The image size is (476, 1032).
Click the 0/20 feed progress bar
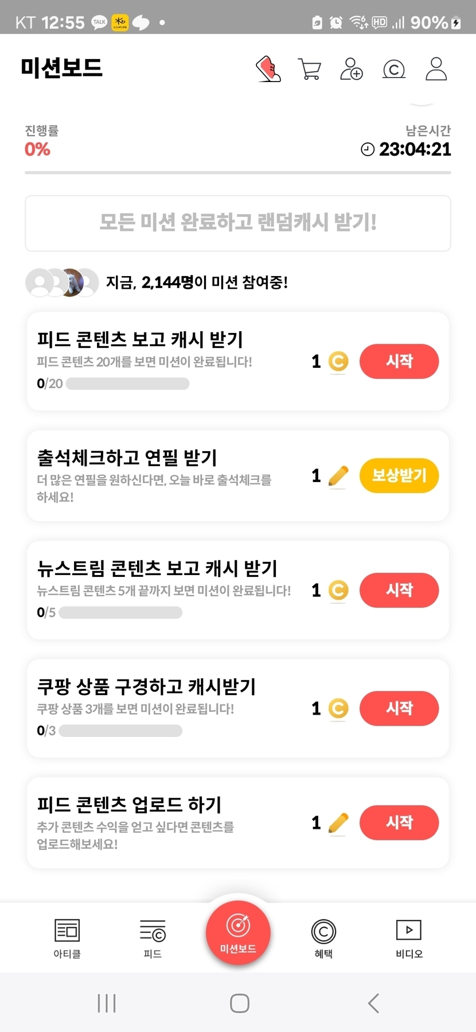point(127,384)
